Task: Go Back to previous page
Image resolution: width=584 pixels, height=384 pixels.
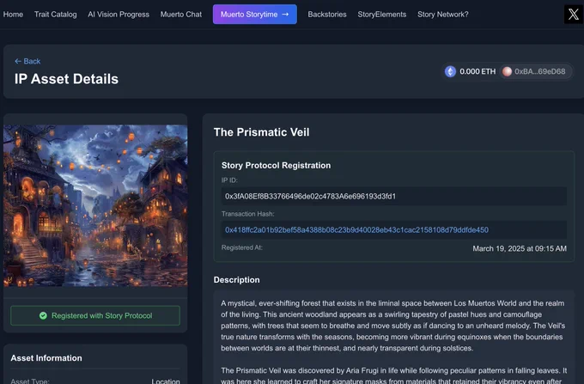Action: point(27,61)
